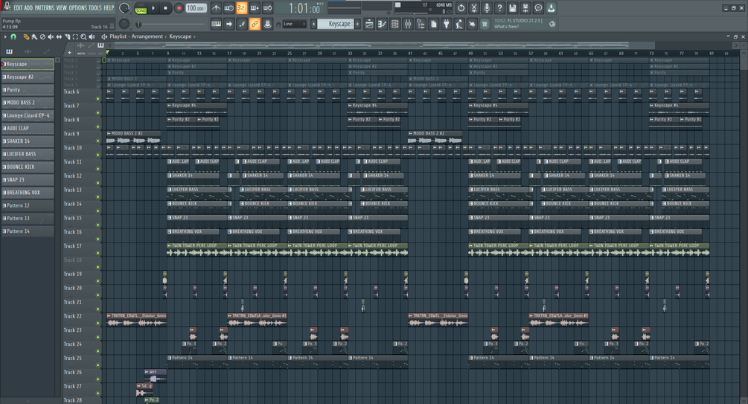Open the HELP menu
748x404 pixels.
[109, 7]
